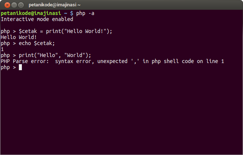The width and height of the screenshot is (243, 155).
Task: Click the green petanikode@imajinasi prompt text
Action: coord(31,13)
